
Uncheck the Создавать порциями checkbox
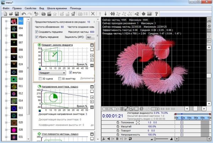37,32
